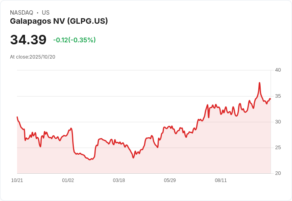Click the 25 price axis label
Screen dimensions: 292x201
click(x=278, y=148)
